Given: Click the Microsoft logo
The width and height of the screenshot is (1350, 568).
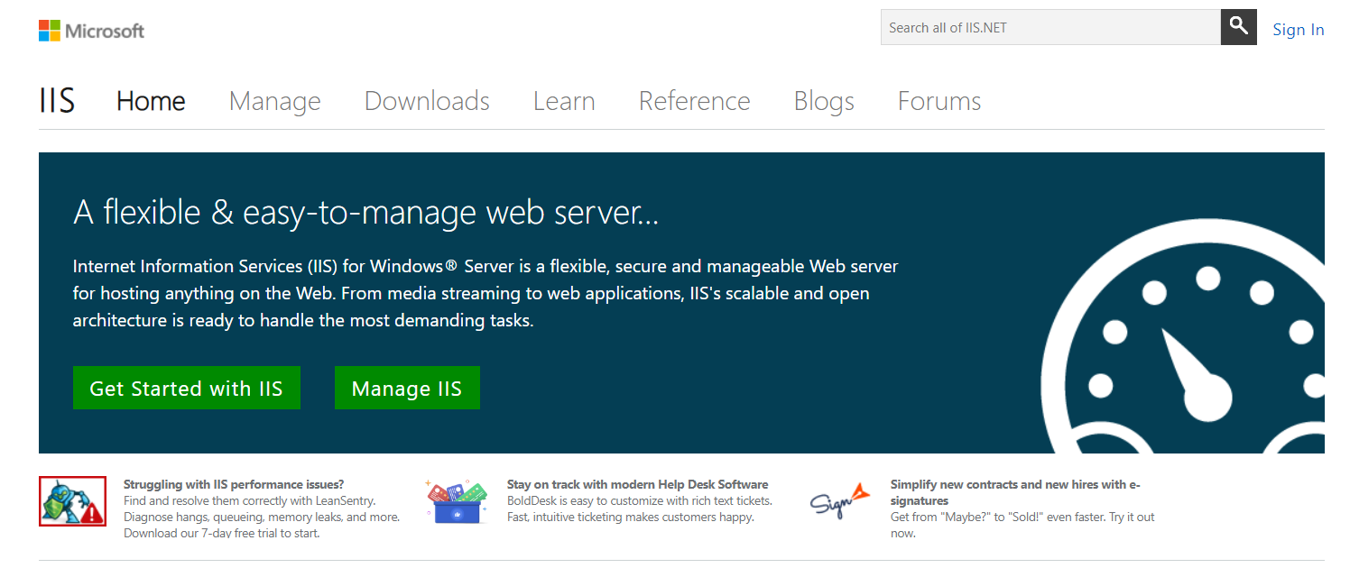Looking at the screenshot, I should tap(91, 31).
